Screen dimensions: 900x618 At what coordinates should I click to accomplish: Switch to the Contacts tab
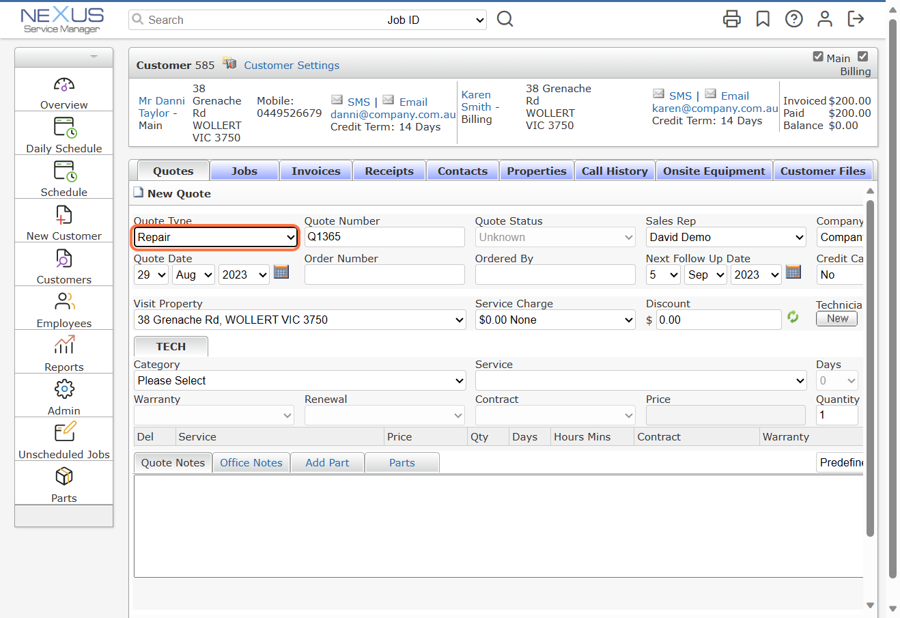[463, 171]
